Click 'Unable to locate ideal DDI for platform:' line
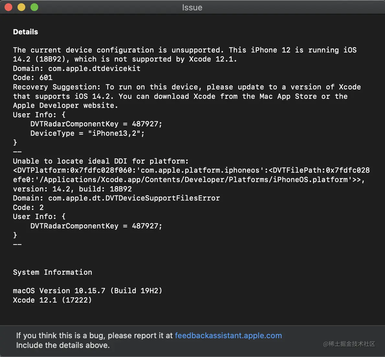Viewport: 385px width, 357px height. coord(101,161)
